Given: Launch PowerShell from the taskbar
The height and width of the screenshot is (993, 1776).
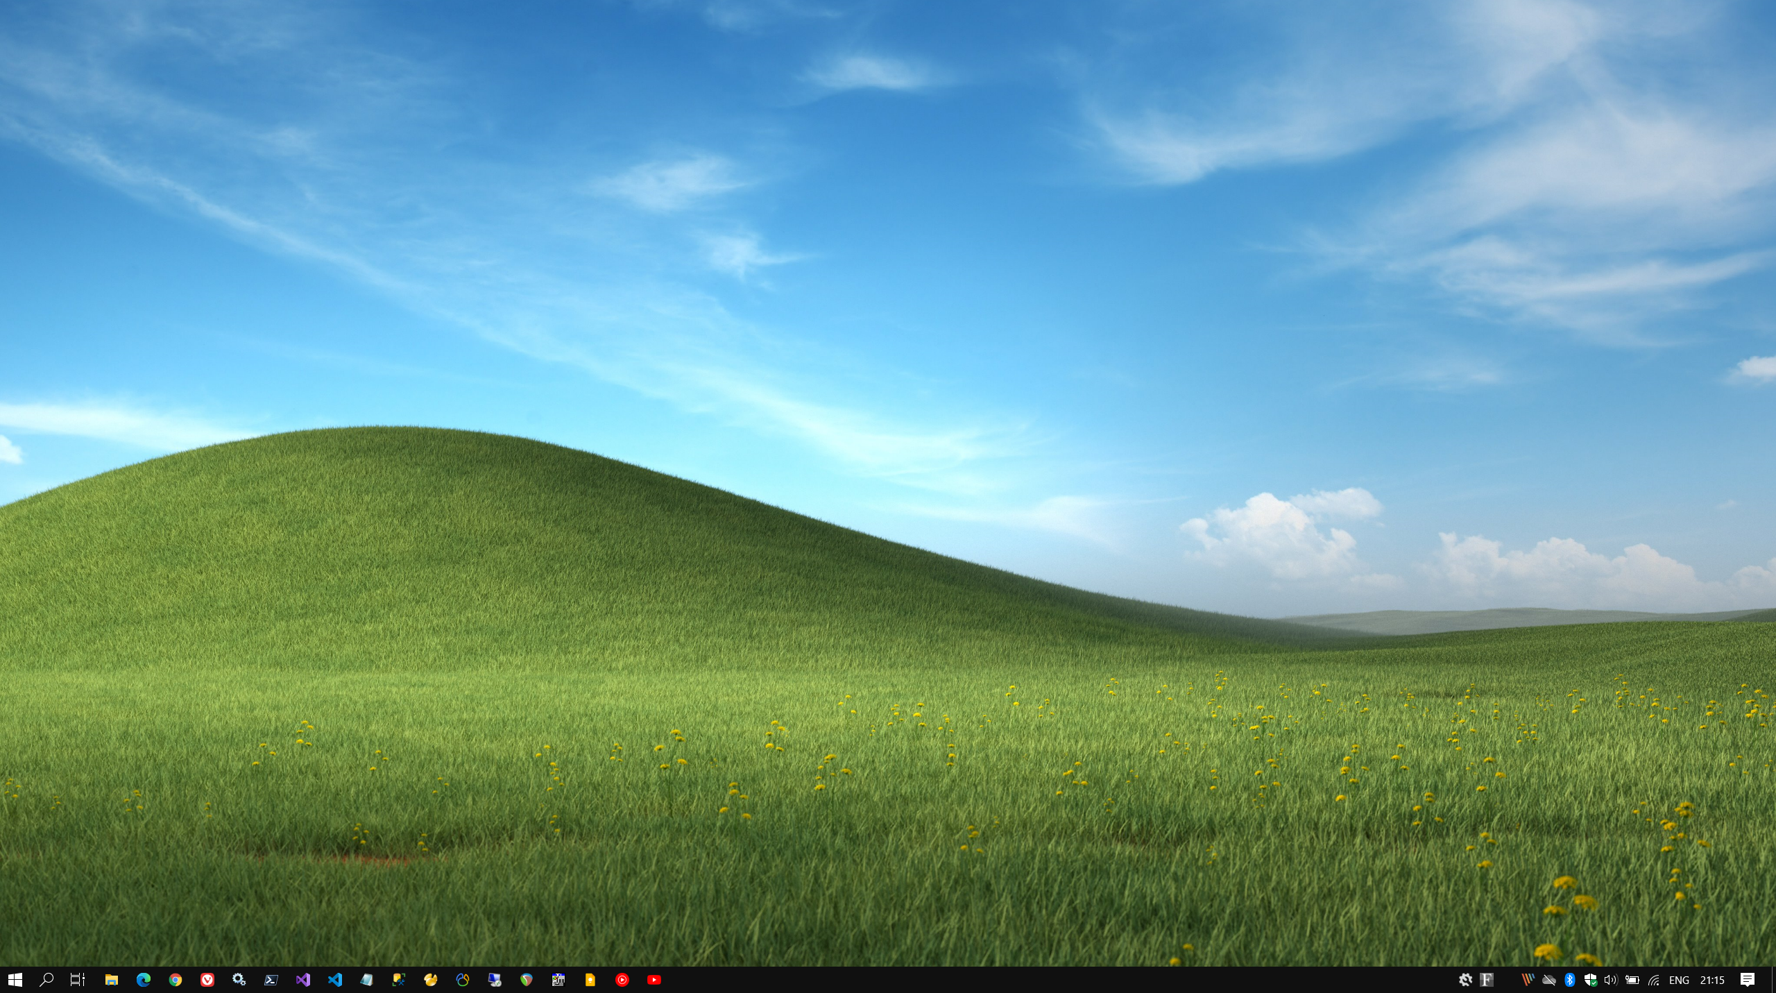Looking at the screenshot, I should pos(271,980).
